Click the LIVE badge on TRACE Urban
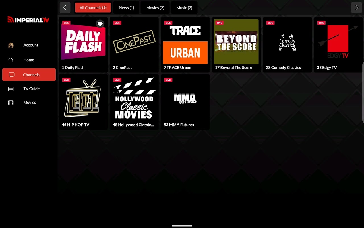 point(168,23)
